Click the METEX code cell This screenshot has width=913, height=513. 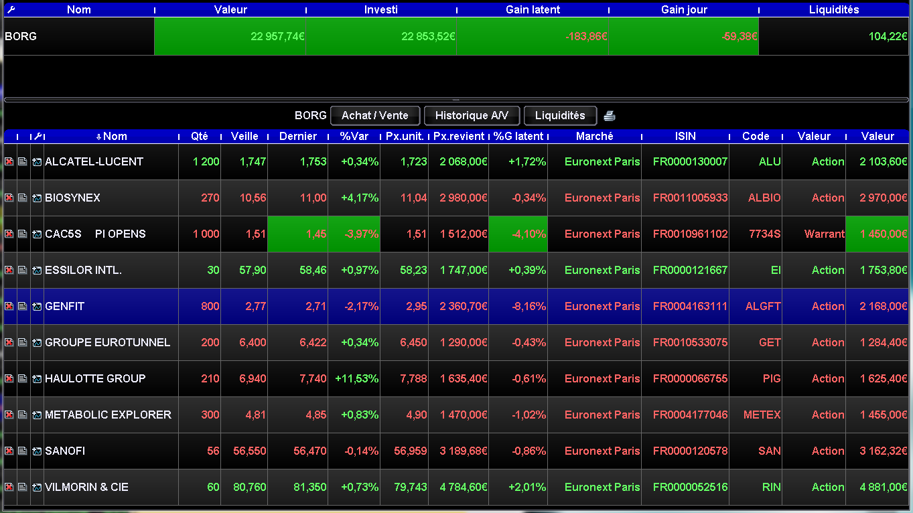756,415
